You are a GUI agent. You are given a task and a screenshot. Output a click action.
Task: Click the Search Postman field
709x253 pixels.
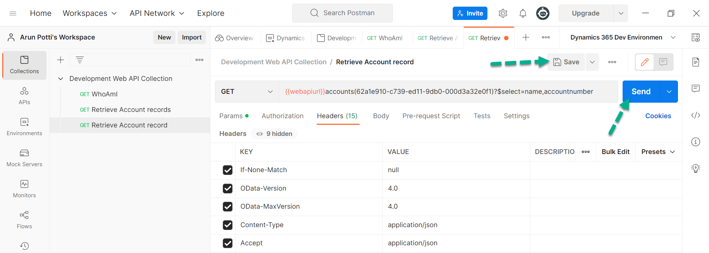tap(342, 13)
